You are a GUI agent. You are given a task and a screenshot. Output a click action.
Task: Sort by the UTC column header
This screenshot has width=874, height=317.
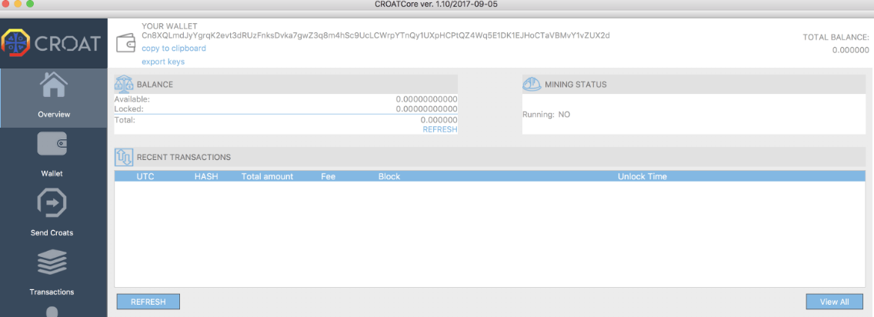(x=145, y=177)
